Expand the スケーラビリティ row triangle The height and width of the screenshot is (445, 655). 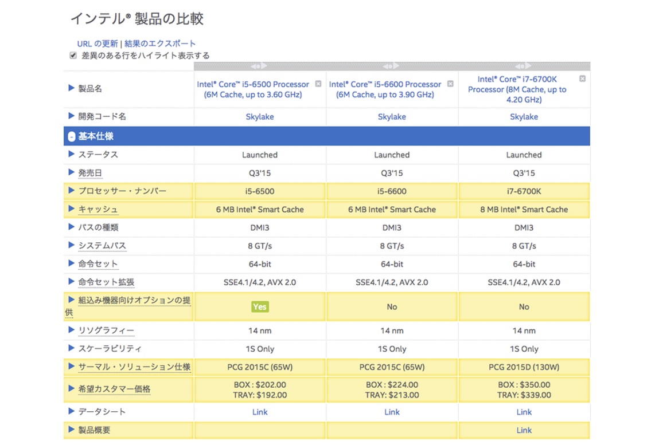tap(72, 348)
